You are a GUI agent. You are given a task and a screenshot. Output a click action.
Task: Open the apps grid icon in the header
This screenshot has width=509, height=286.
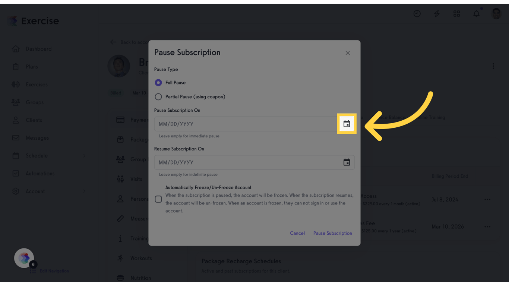(456, 13)
